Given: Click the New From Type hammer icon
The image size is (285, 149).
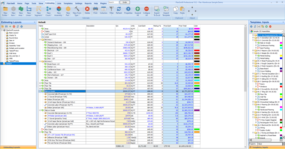Looking at the screenshot, I should click(77, 9).
